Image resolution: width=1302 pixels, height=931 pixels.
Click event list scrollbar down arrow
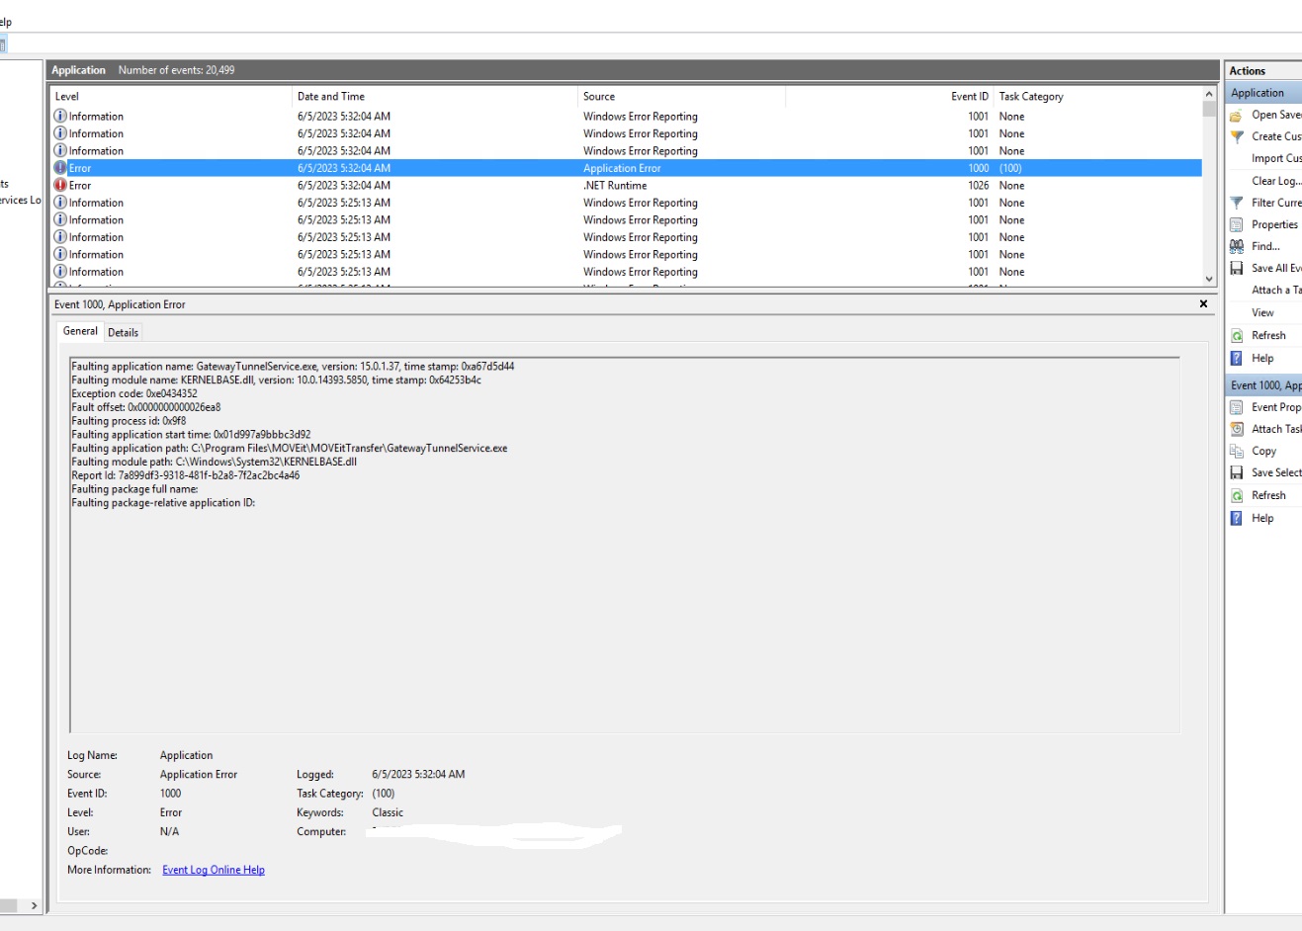pos(1209,280)
